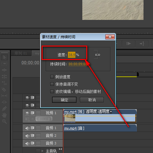
Task: Select the Track Select tool
Action: pyautogui.click(x=4, y=64)
